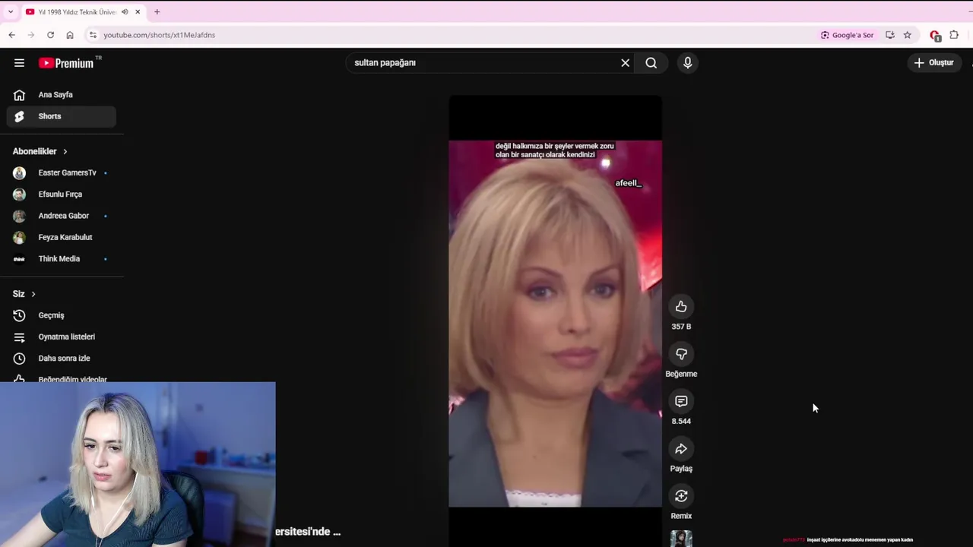Dislike the Short (Beğenme)
This screenshot has width=973, height=547.
pyautogui.click(x=681, y=354)
